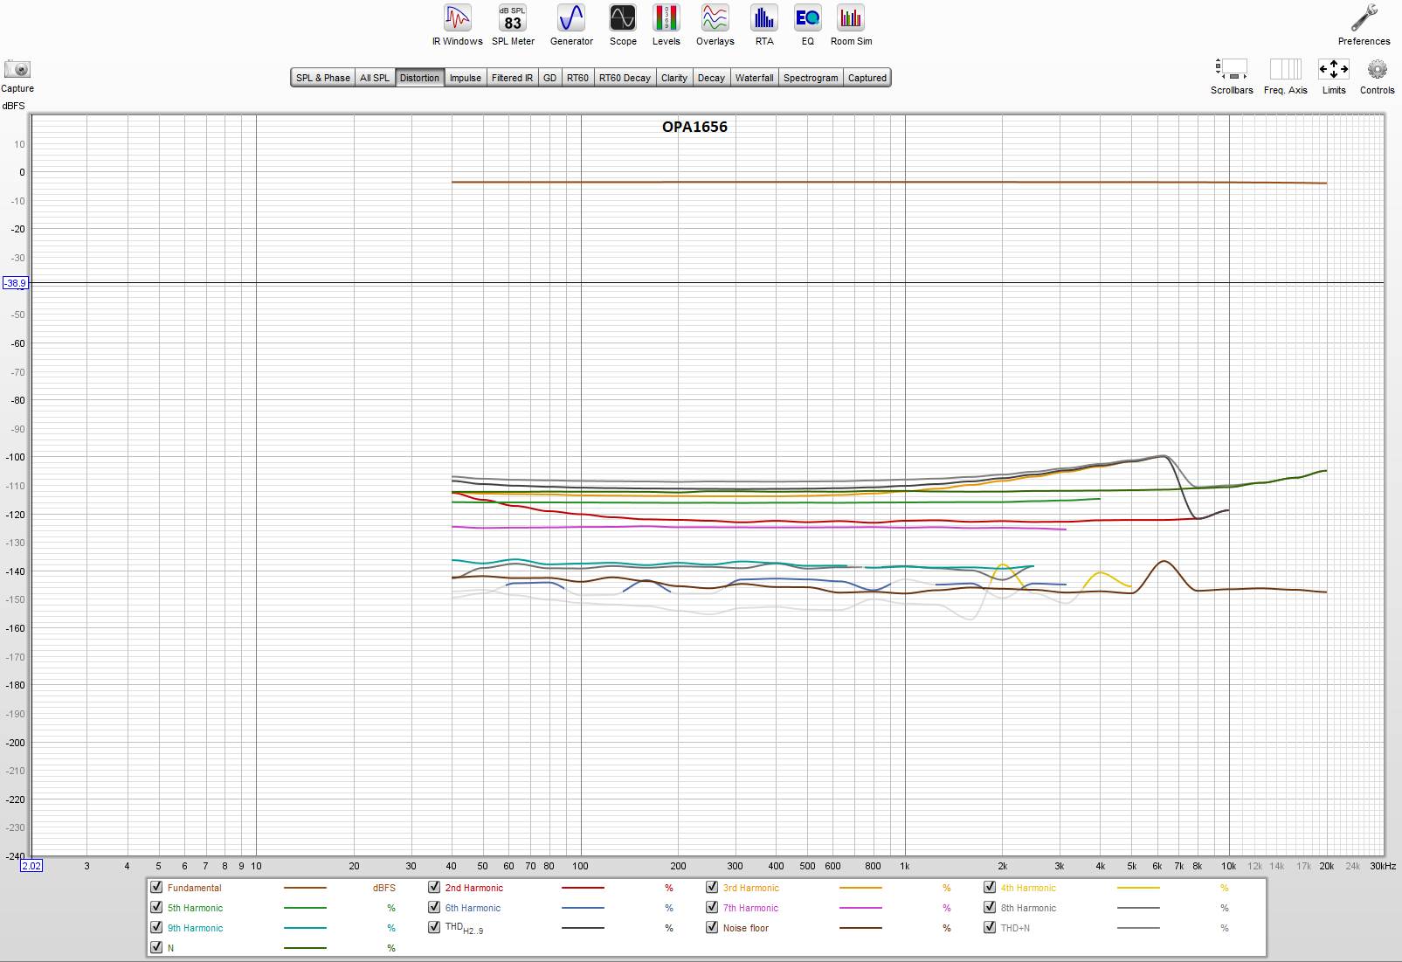Open graph Limits settings
The image size is (1402, 962).
pos(1334,76)
